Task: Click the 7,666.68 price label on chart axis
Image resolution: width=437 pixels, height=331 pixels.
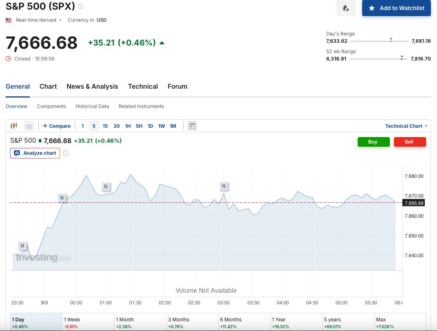Action: click(414, 203)
